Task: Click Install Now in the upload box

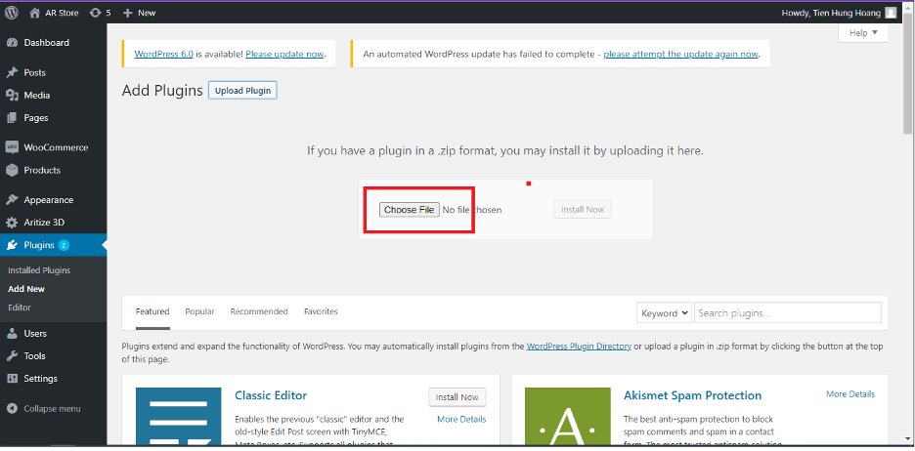Action: 583,209
